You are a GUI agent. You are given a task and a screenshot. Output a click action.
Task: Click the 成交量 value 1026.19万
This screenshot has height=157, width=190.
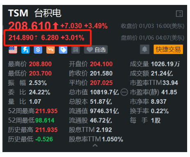[165, 64]
